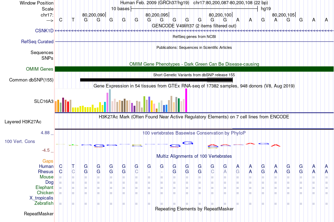Click the 80,200,090 ruler position marker
Image resolution: width=334 pixels, height=222 pixels.
tap(94, 15)
